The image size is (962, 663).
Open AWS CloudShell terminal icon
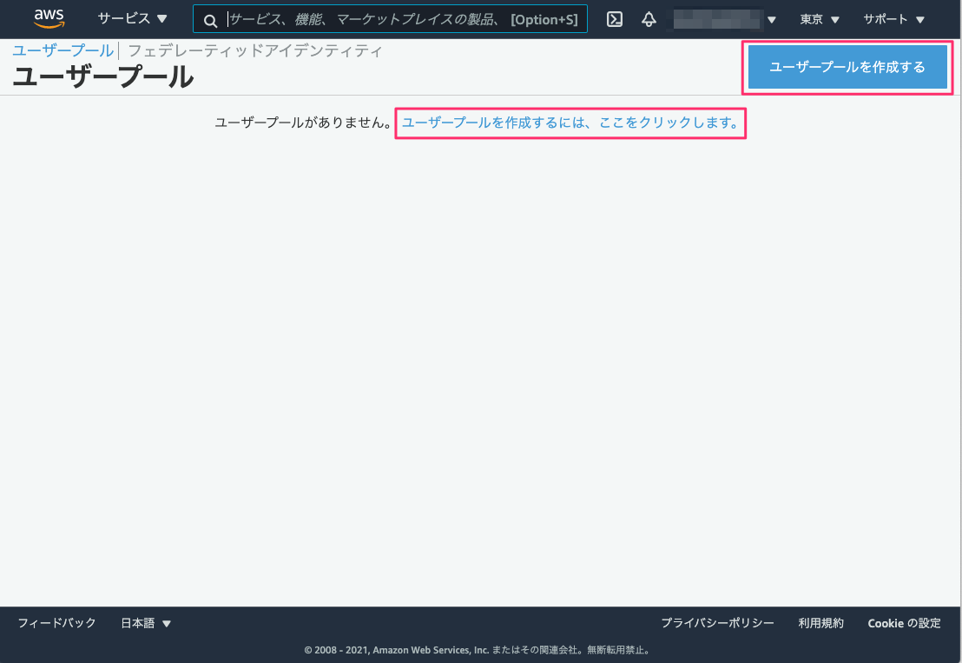614,19
